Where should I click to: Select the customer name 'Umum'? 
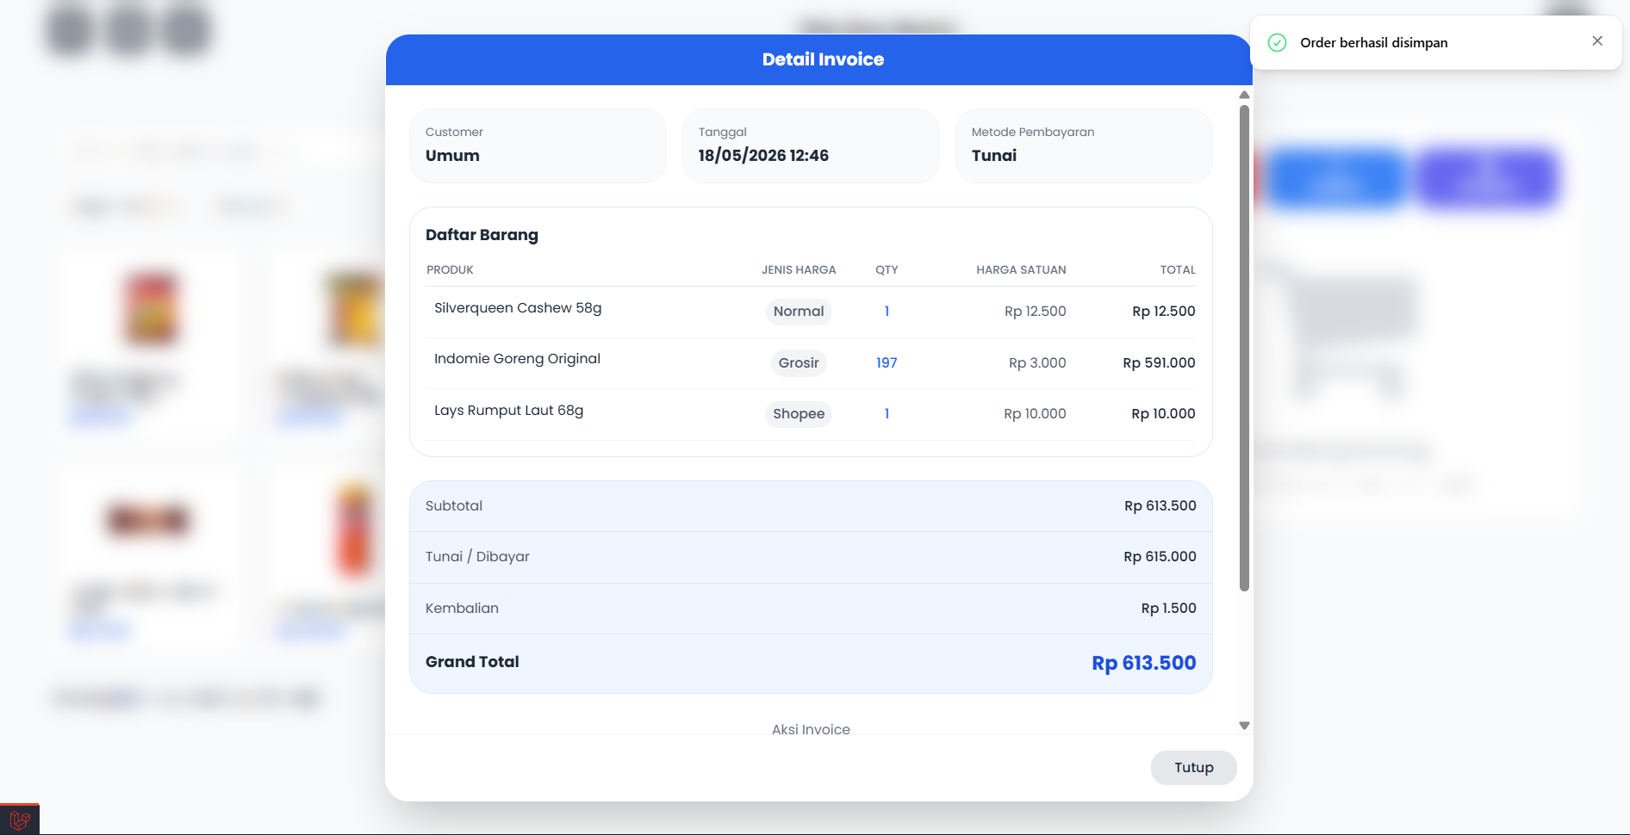[x=452, y=156]
